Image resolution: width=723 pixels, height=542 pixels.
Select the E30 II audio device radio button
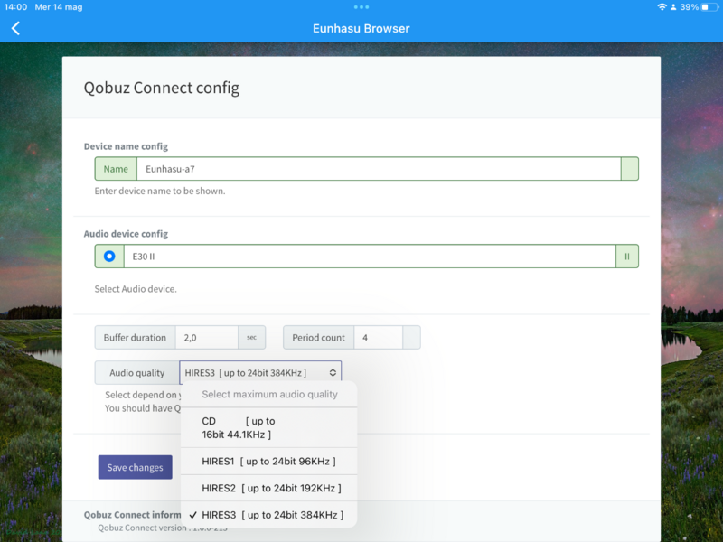[x=109, y=257]
